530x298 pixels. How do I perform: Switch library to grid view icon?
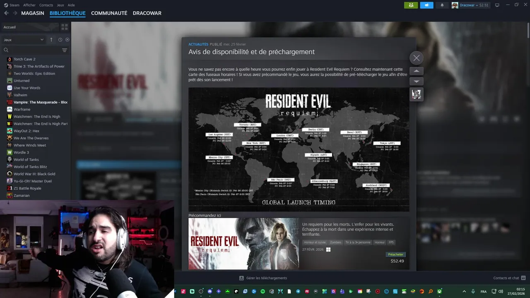[x=64, y=27]
